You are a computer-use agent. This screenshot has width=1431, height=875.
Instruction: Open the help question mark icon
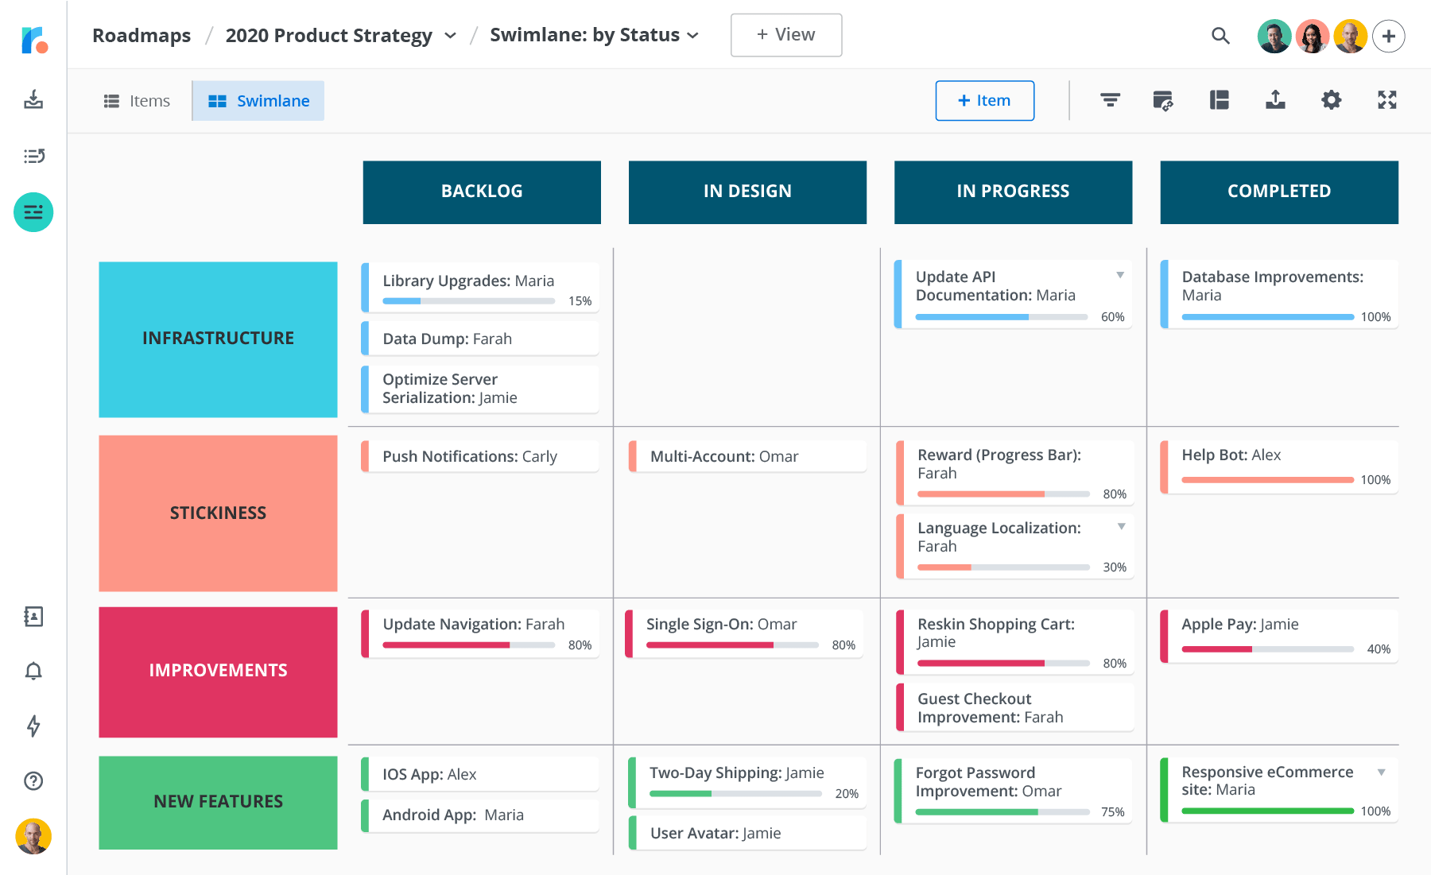pyautogui.click(x=33, y=781)
